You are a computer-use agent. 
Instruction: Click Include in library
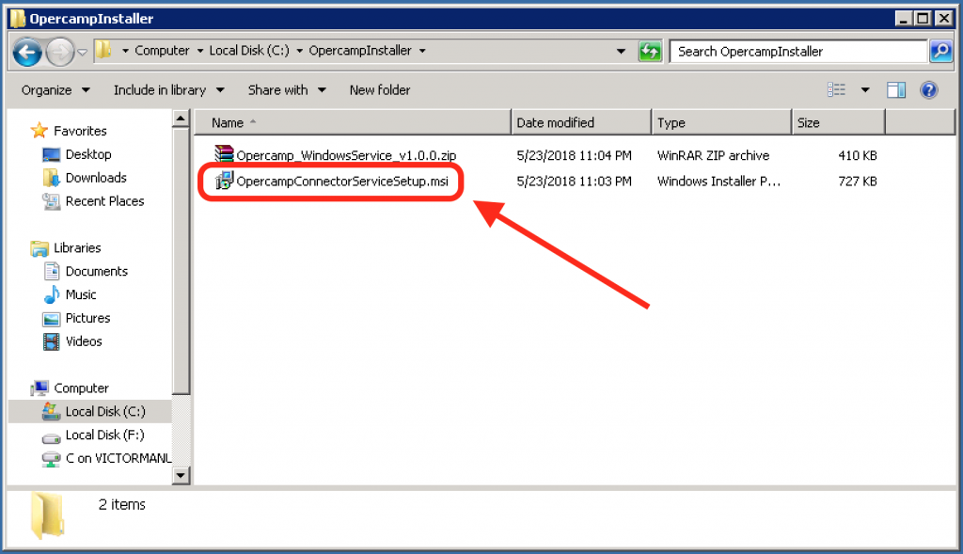coord(162,89)
